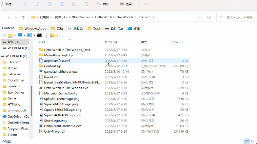Sort by the 修改日期 column header
The height and width of the screenshot is (144, 257).
coord(111,42)
